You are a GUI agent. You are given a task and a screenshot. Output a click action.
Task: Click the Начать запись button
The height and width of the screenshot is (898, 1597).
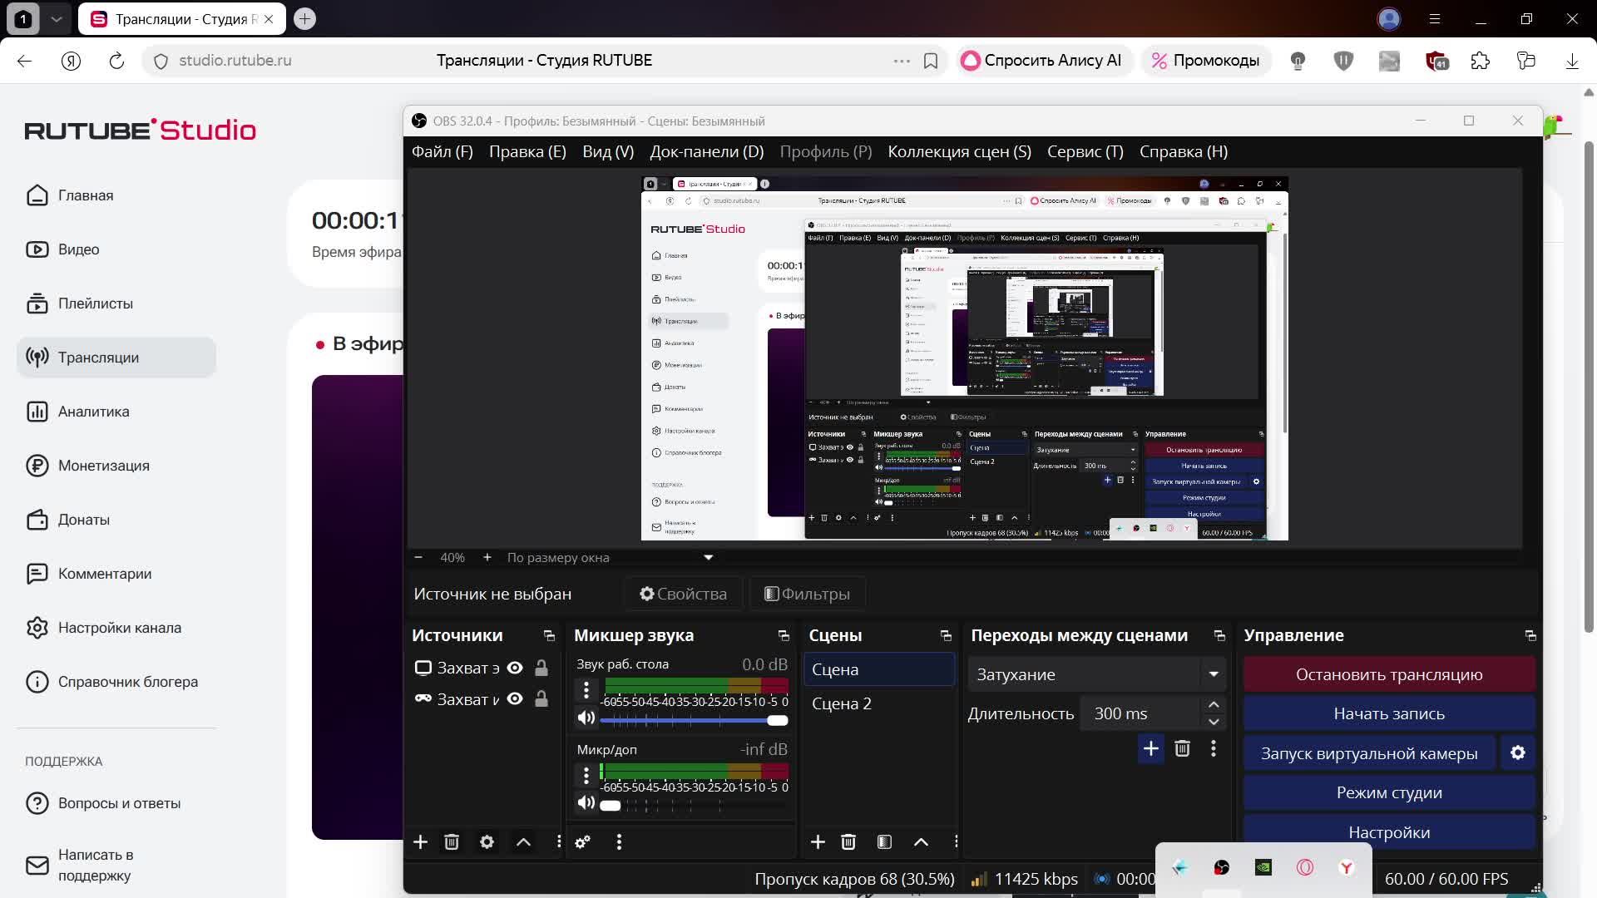(x=1388, y=713)
